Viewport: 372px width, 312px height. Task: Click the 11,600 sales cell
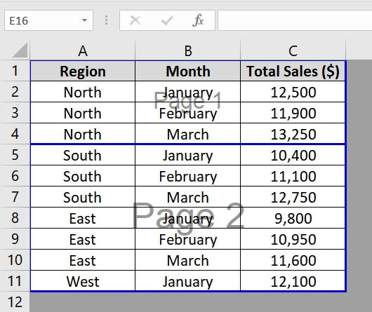[x=293, y=260]
